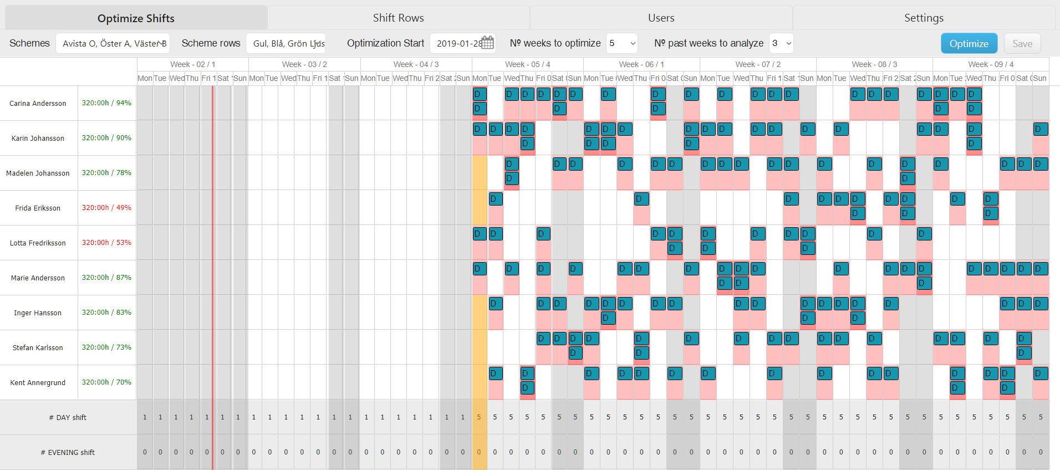
Task: Open the past weeks to analyze dropdown
Action: pos(781,43)
